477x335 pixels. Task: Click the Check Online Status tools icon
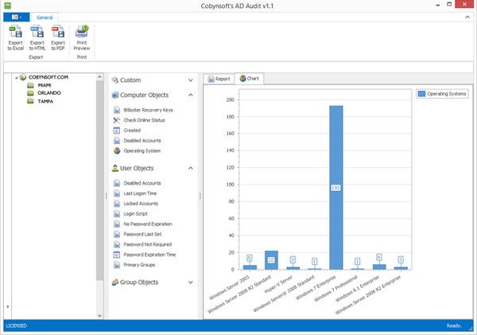[117, 120]
